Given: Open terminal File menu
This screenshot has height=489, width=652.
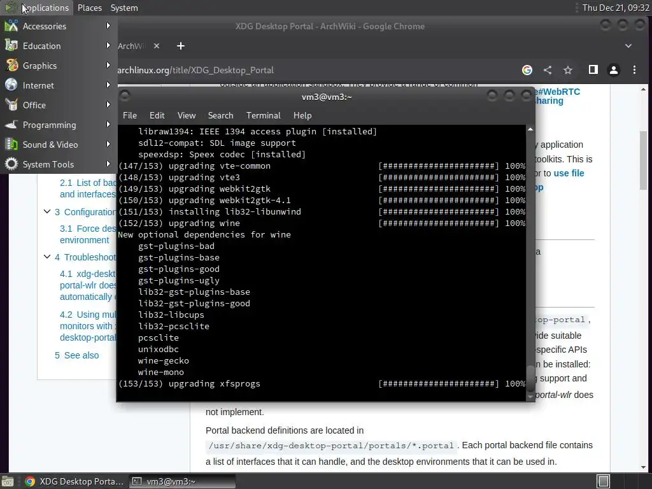Looking at the screenshot, I should (130, 116).
